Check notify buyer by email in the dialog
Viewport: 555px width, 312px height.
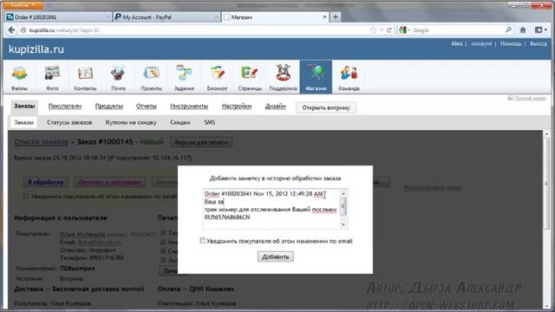(202, 241)
